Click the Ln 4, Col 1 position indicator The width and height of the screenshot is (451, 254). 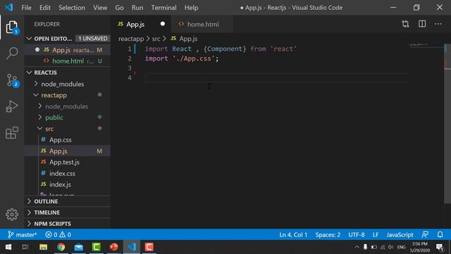tap(293, 235)
